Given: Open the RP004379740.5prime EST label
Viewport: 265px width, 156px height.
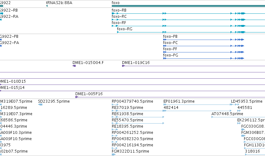Looking at the screenshot, I should click(132, 101).
